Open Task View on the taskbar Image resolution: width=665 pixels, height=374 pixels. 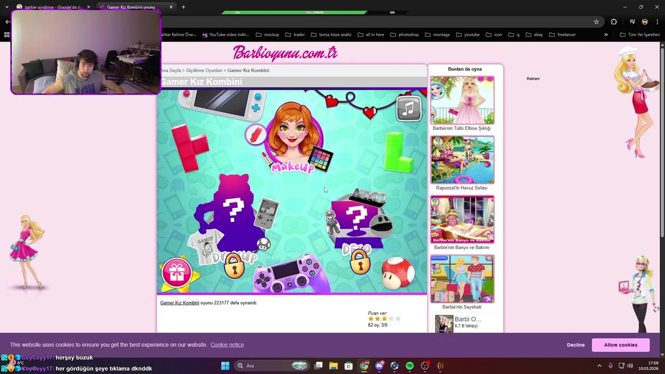tap(318, 366)
